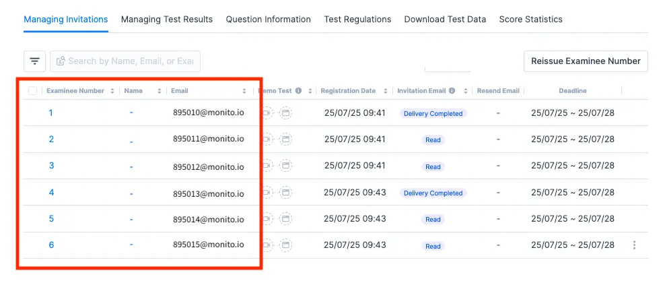
Task: Sort by Invitation Email column arrows
Action: [465, 90]
